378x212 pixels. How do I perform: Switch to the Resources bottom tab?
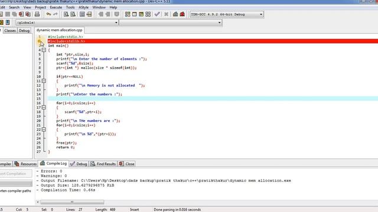(25, 164)
